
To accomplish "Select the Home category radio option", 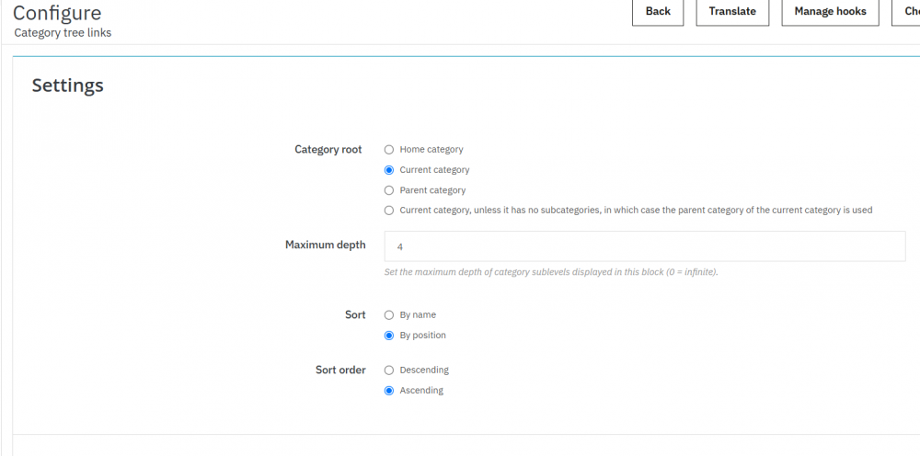I will 389,150.
